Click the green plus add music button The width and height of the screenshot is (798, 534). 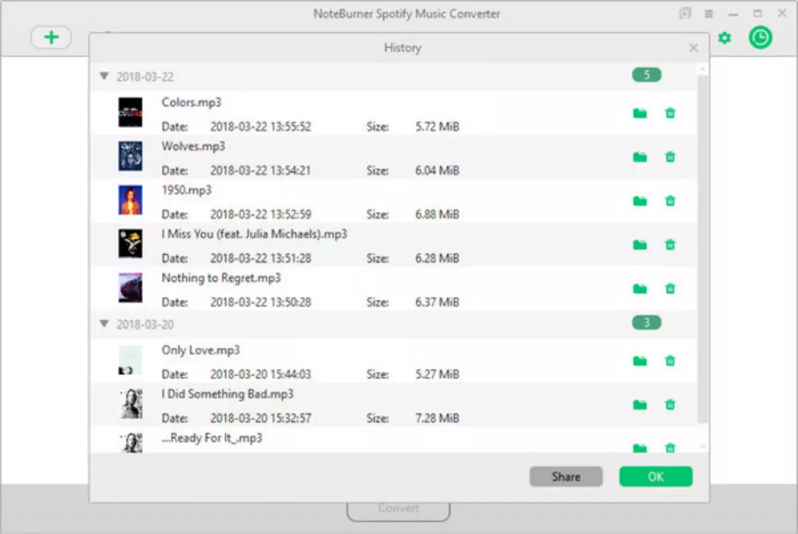click(51, 37)
